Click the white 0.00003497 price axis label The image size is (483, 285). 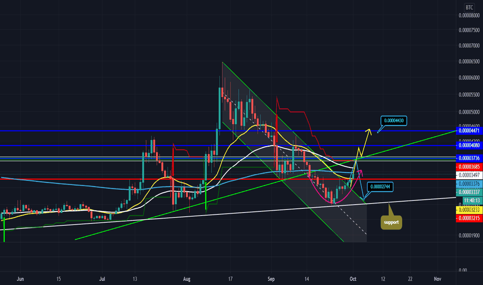469,175
